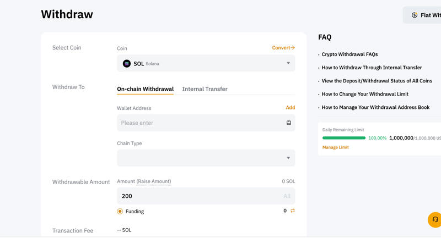
Task: Click the Funding balance refresh arrows icon
Action: 293,211
